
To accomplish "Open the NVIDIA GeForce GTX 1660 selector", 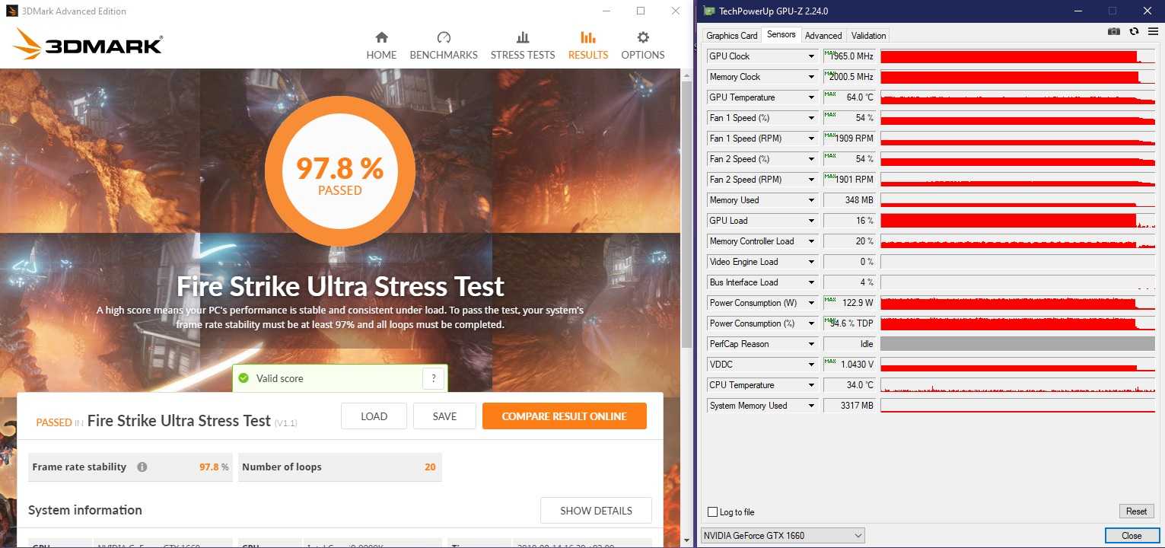I will point(782,536).
